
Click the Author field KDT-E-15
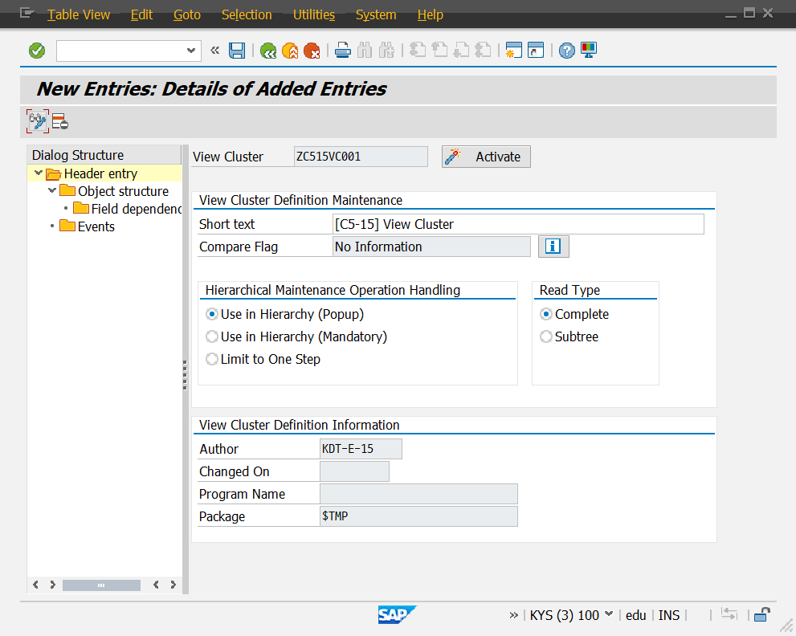(x=361, y=449)
